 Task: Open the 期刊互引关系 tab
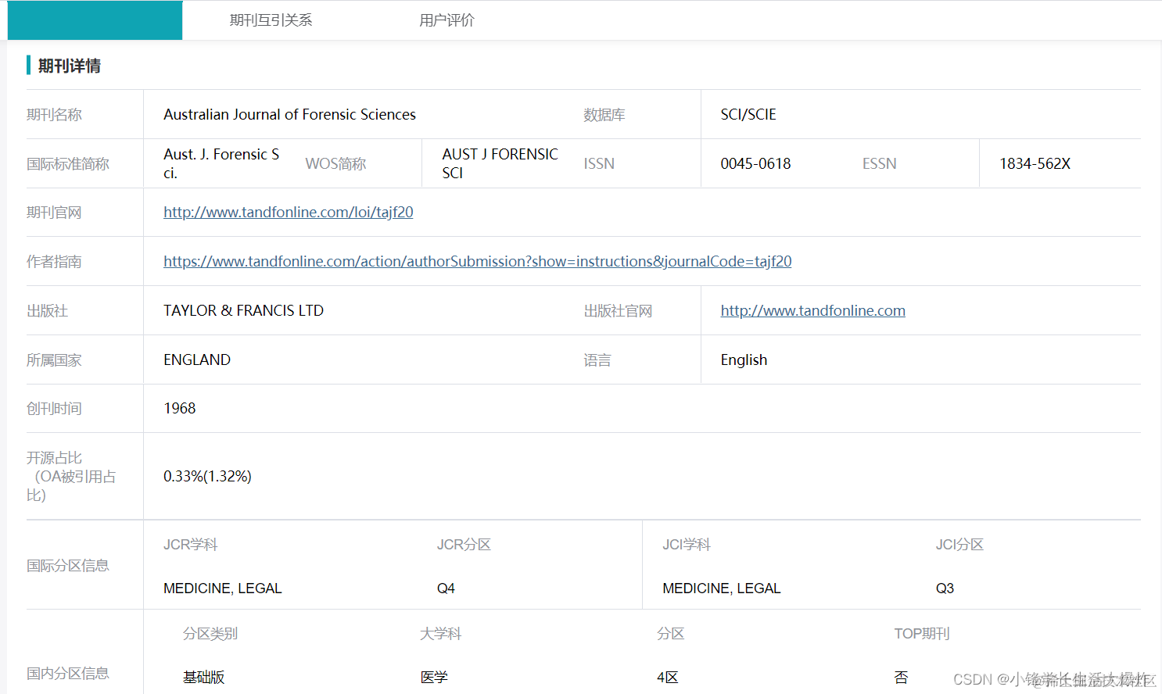coord(271,20)
